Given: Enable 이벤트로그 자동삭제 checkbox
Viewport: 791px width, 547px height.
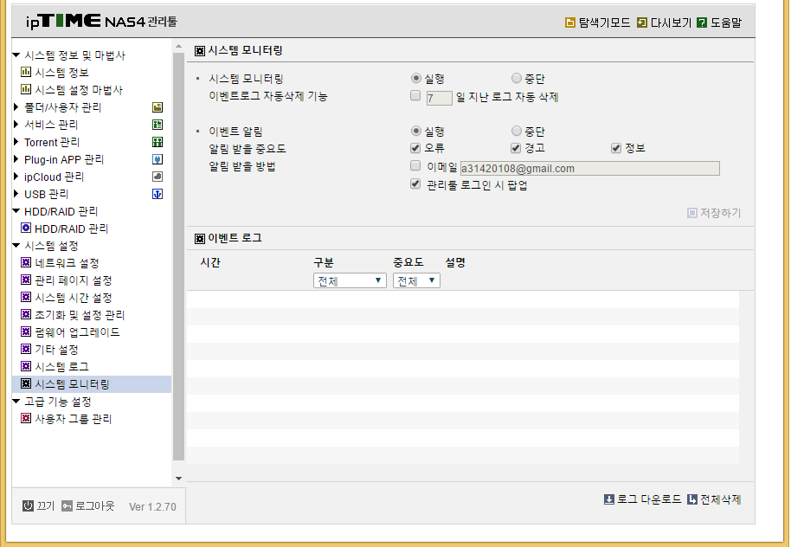Looking at the screenshot, I should click(x=415, y=95).
